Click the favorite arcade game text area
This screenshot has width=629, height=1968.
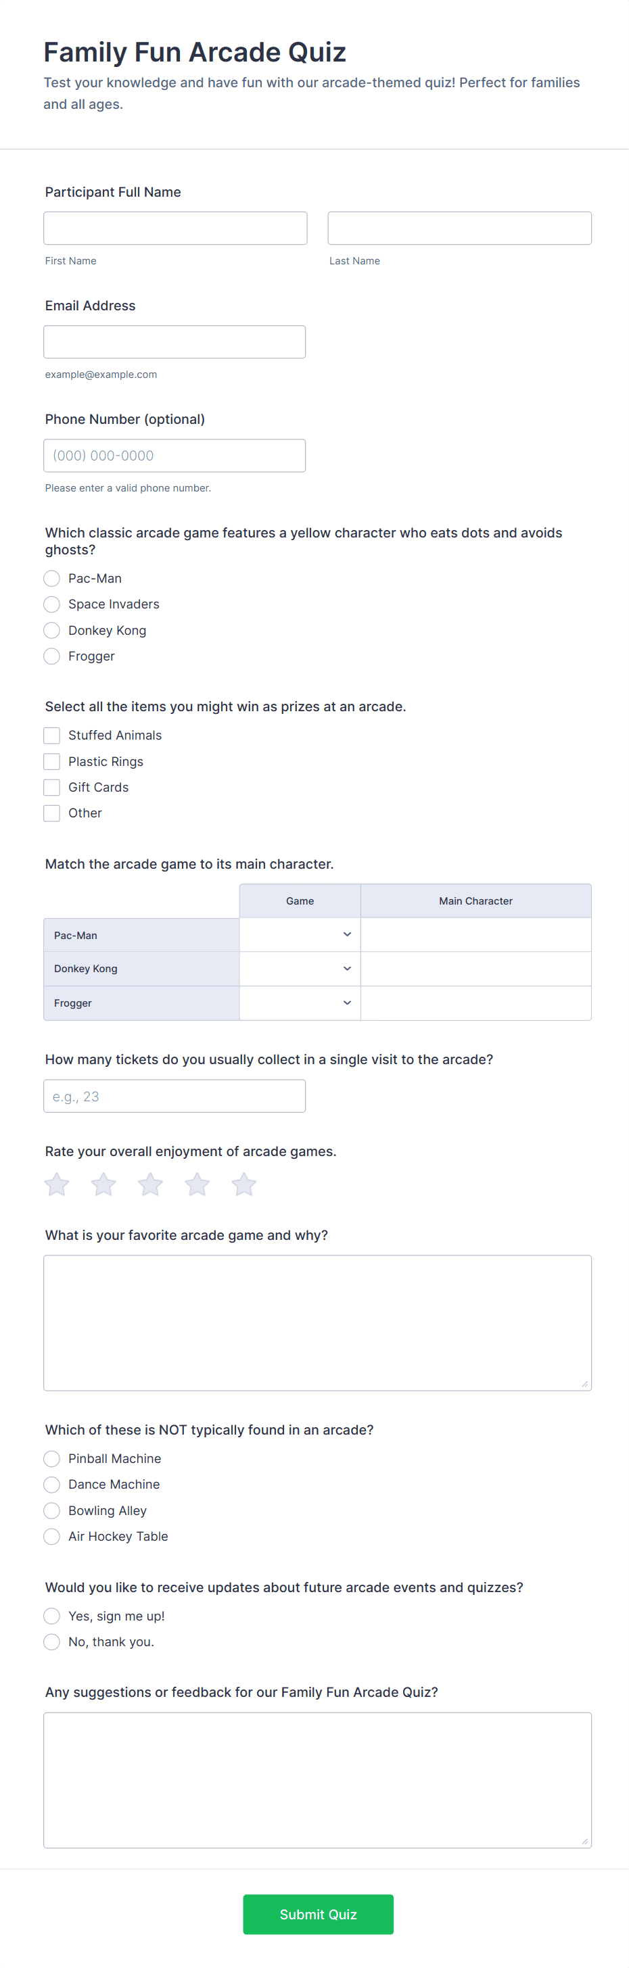click(317, 1322)
